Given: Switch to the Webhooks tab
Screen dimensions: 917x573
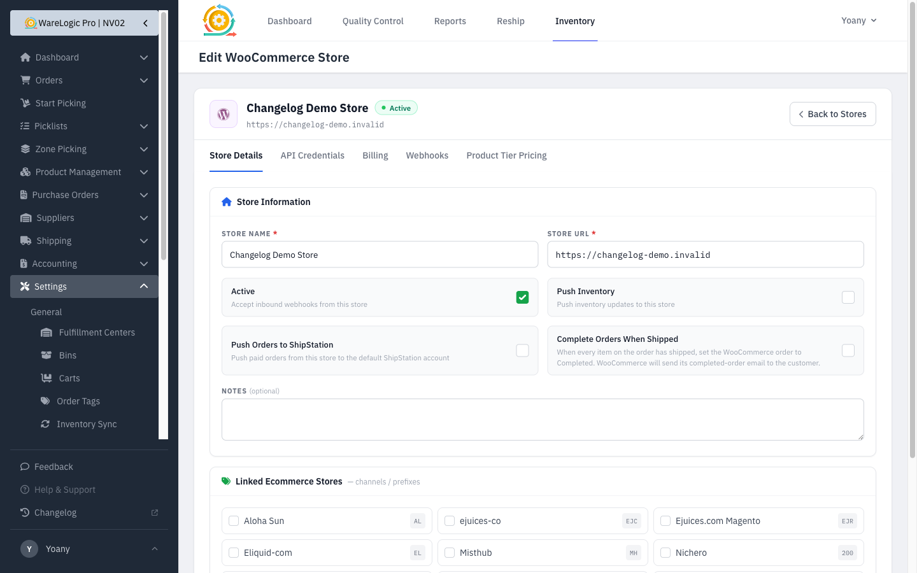Looking at the screenshot, I should click(x=427, y=155).
